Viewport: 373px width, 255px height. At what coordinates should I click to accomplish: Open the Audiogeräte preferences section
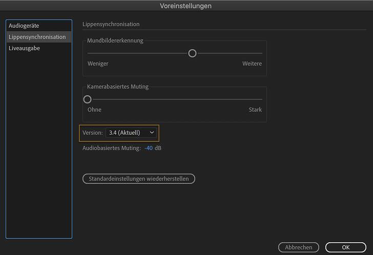coord(24,26)
